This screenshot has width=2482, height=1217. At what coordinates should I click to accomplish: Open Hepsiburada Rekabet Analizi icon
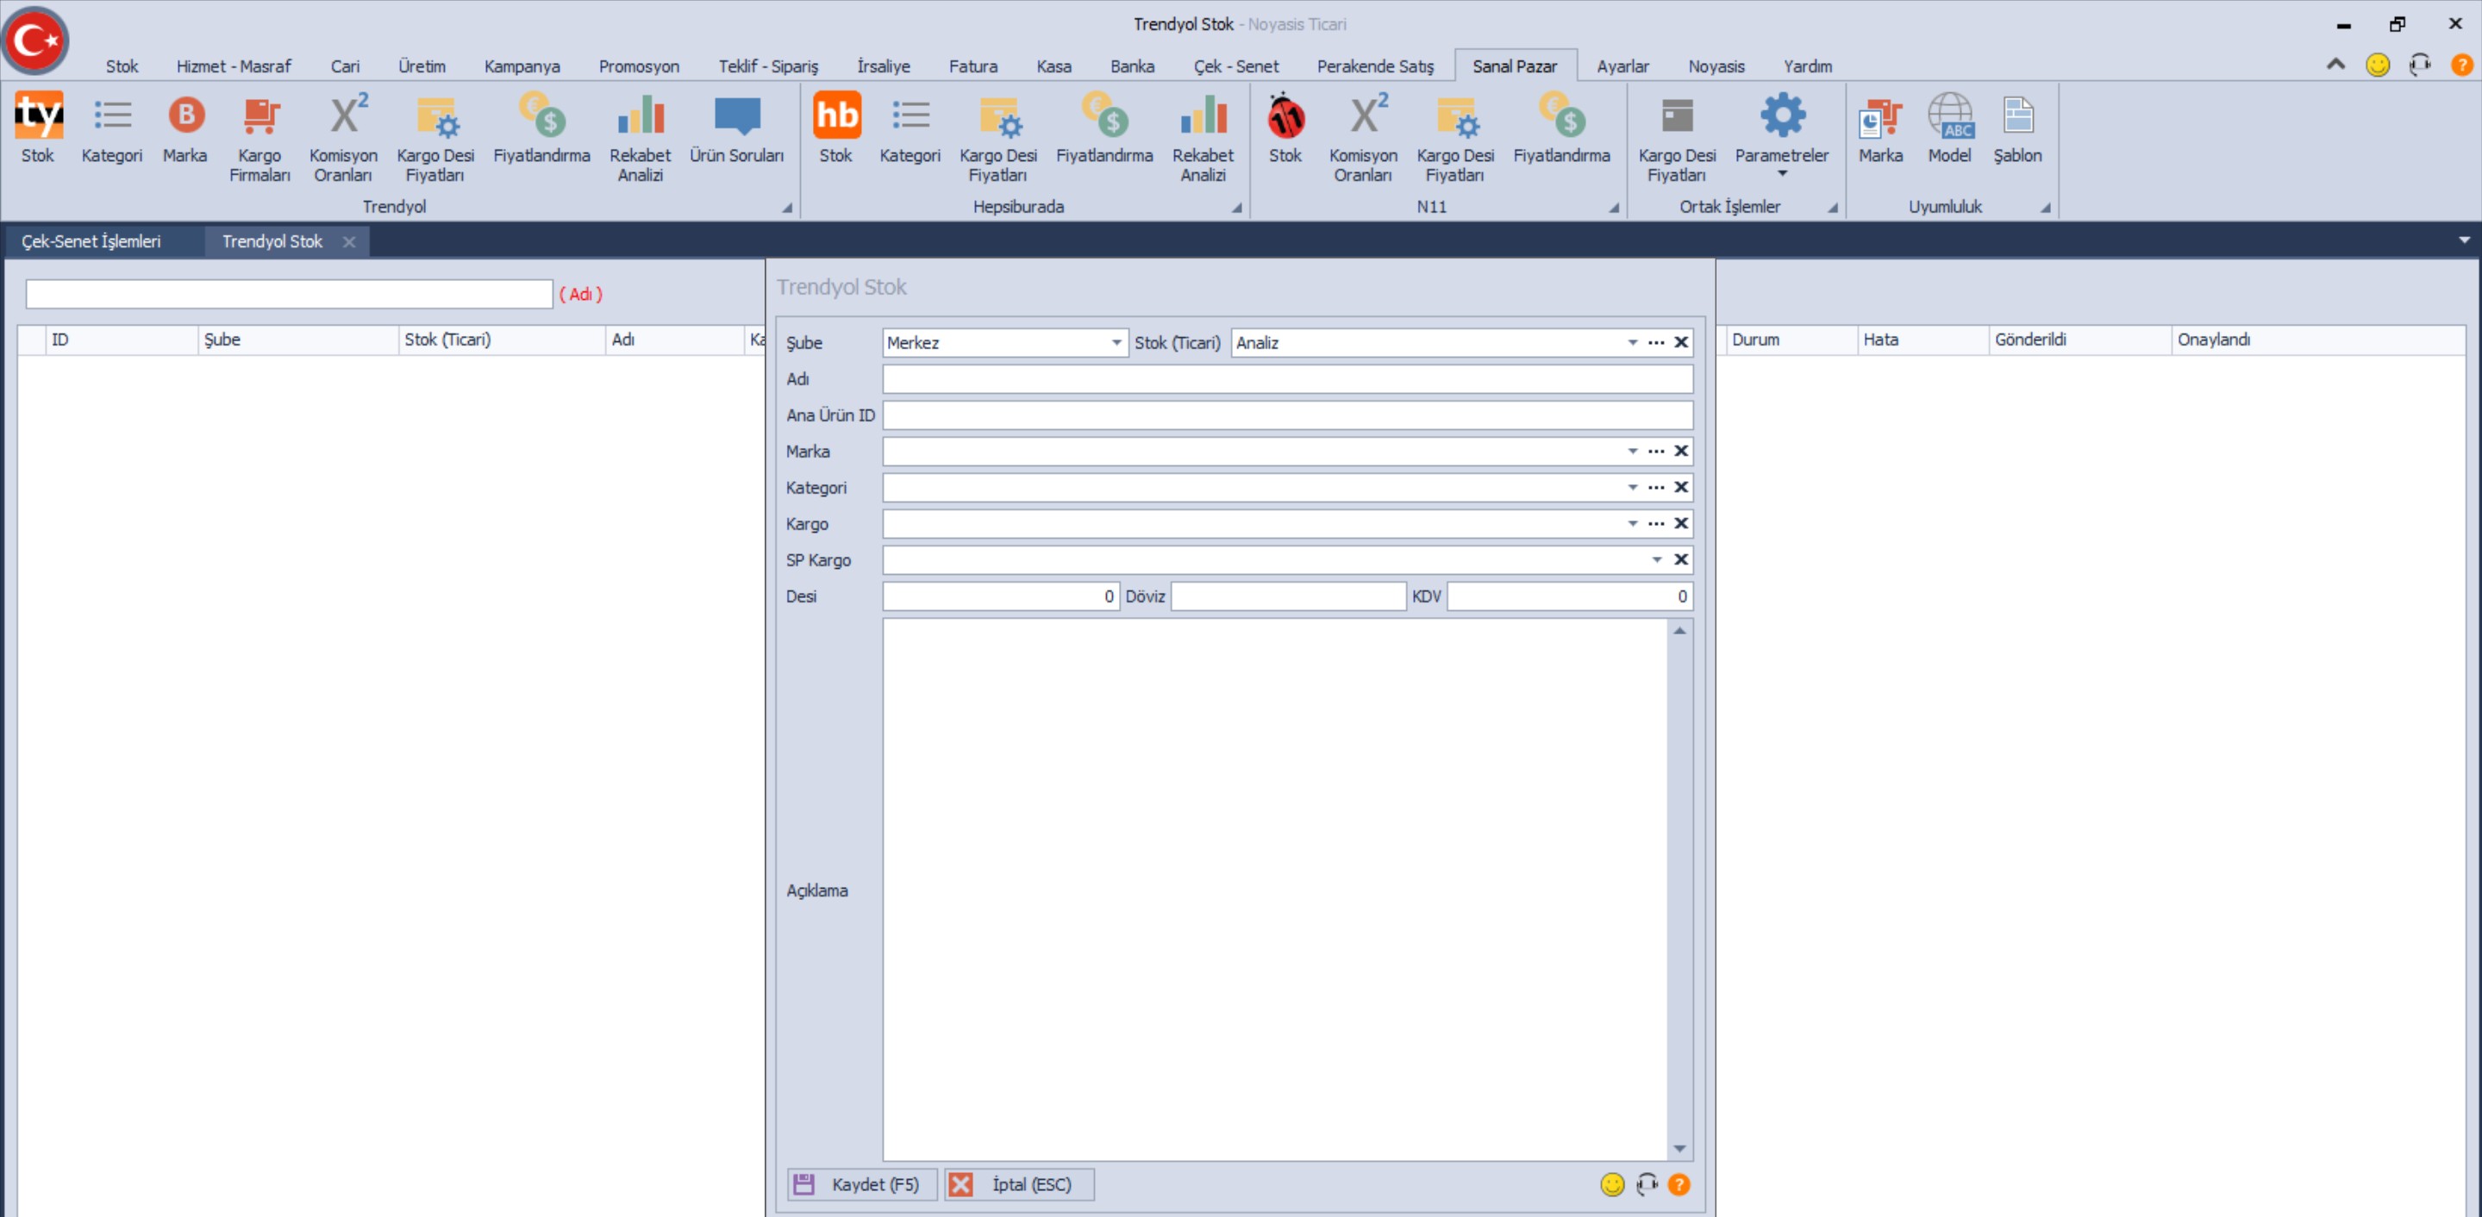tap(1203, 138)
